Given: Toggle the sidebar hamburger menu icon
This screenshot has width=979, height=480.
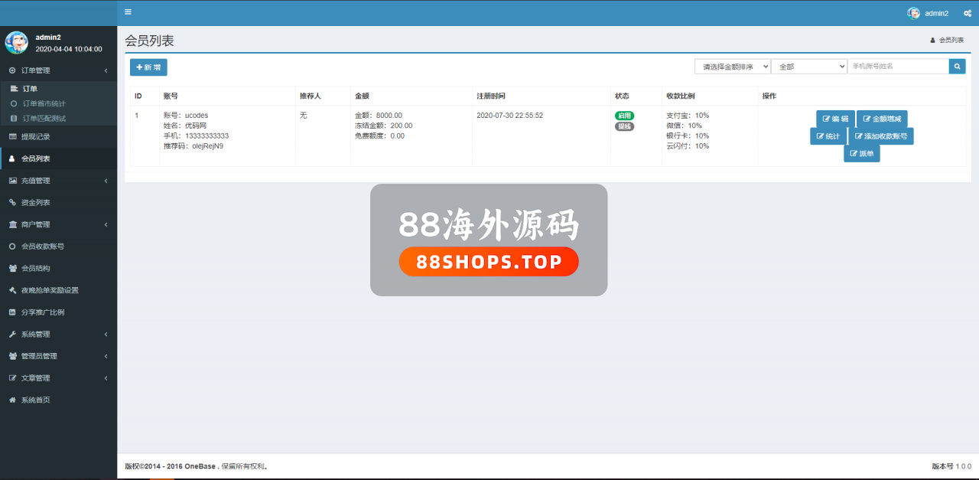Looking at the screenshot, I should point(128,12).
